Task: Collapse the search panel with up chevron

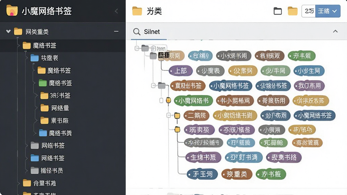Action: pyautogui.click(x=335, y=31)
